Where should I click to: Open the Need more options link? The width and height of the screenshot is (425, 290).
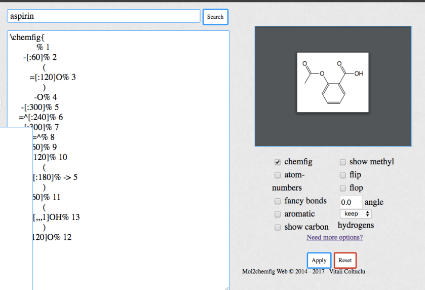tap(334, 237)
